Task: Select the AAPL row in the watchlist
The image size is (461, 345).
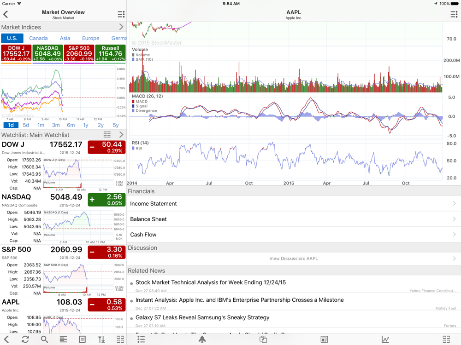Action: coord(63,316)
